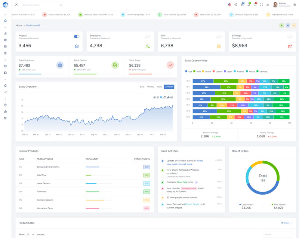Toggle the Germany legend color swatch
The width and height of the screenshot is (299, 238).
click(257, 71)
